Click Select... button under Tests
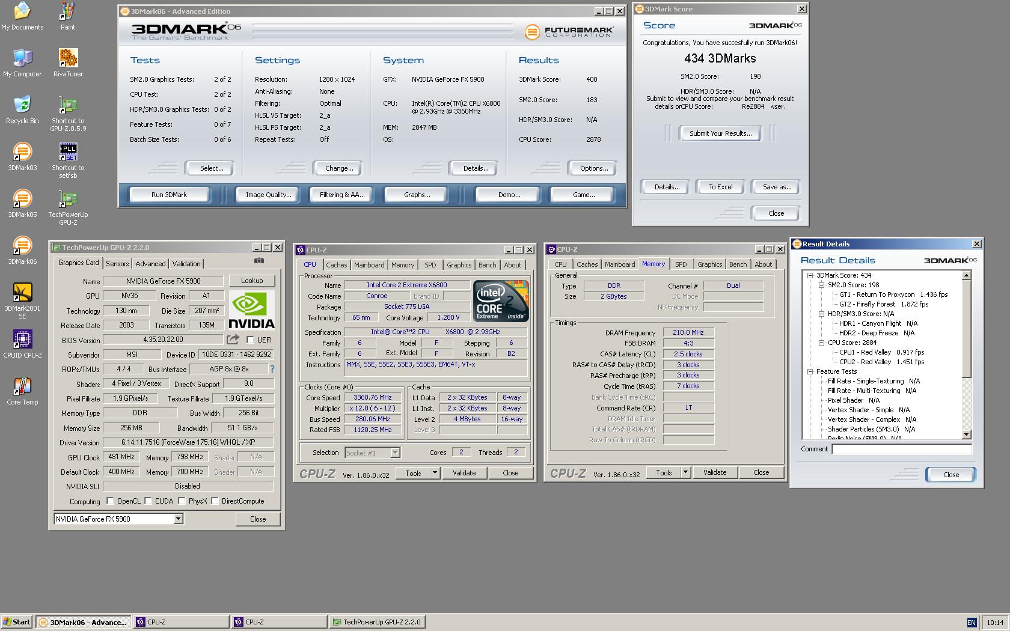This screenshot has height=631, width=1010. (212, 168)
